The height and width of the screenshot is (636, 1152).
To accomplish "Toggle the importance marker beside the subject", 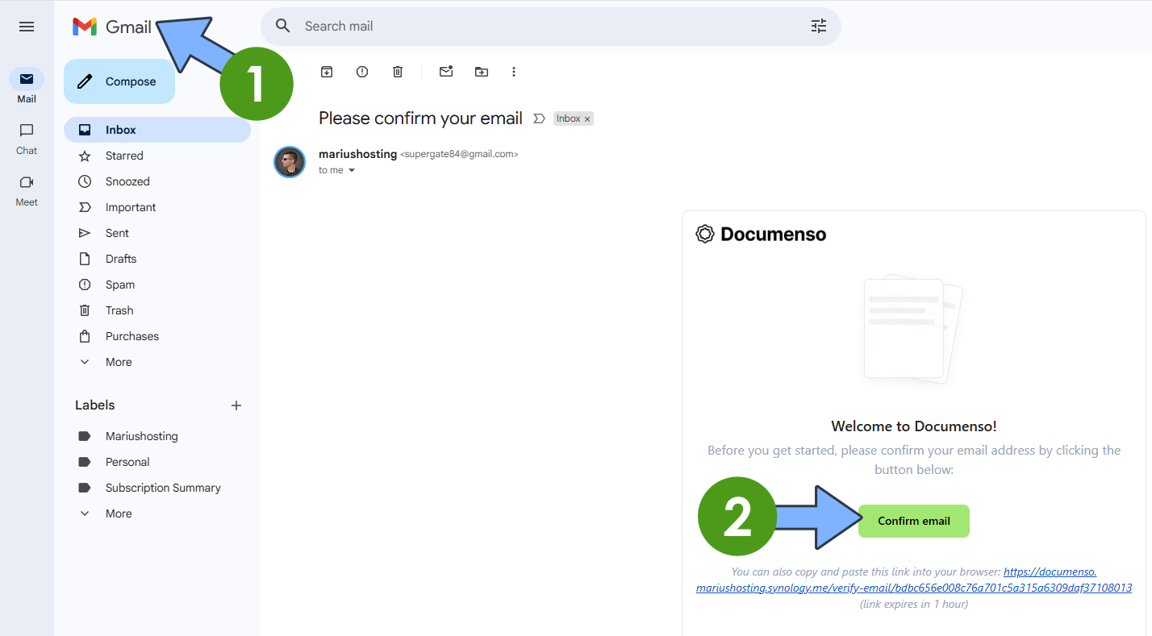I will point(539,118).
